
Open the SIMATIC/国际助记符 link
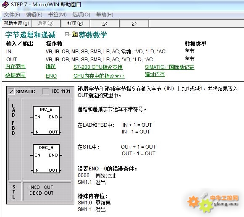point(170,67)
